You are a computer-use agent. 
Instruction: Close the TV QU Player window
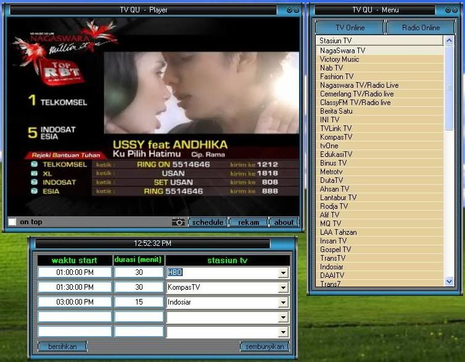click(x=296, y=10)
